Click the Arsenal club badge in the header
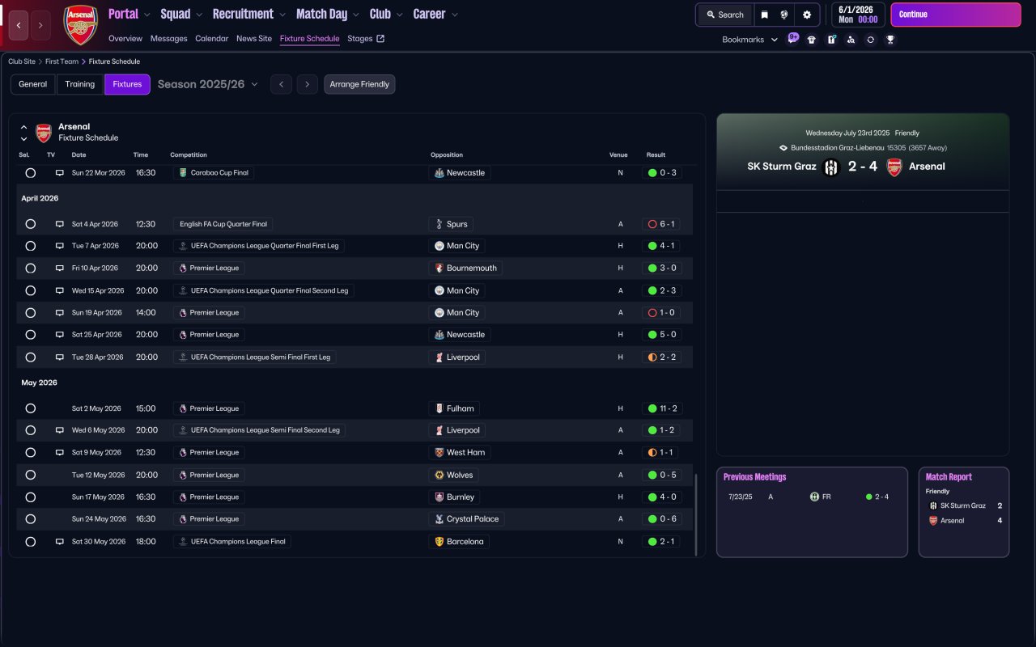The width and height of the screenshot is (1036, 647). (x=80, y=25)
